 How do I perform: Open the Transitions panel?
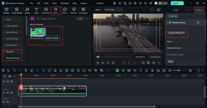pyautogui.click(x=46, y=11)
